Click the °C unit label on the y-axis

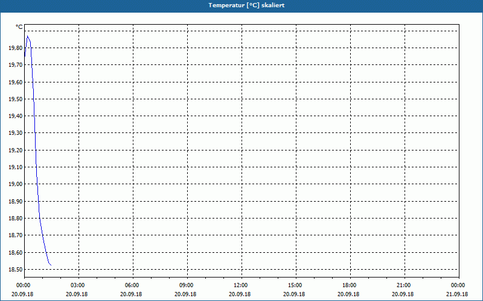(x=19, y=27)
